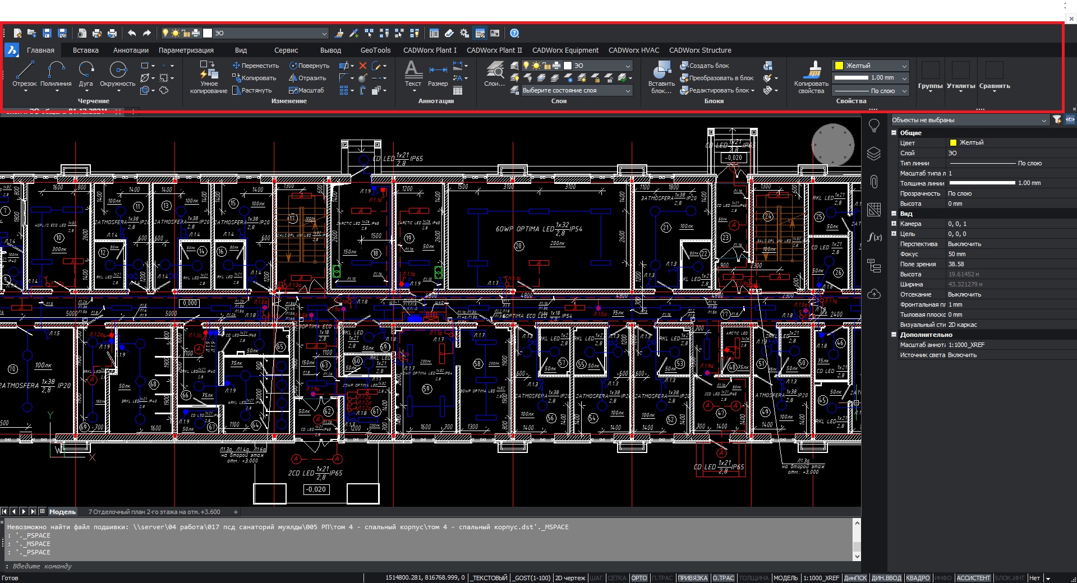This screenshot has width=1077, height=583.
Task: Toggle КВАДРО in status bar
Action: 918,578
